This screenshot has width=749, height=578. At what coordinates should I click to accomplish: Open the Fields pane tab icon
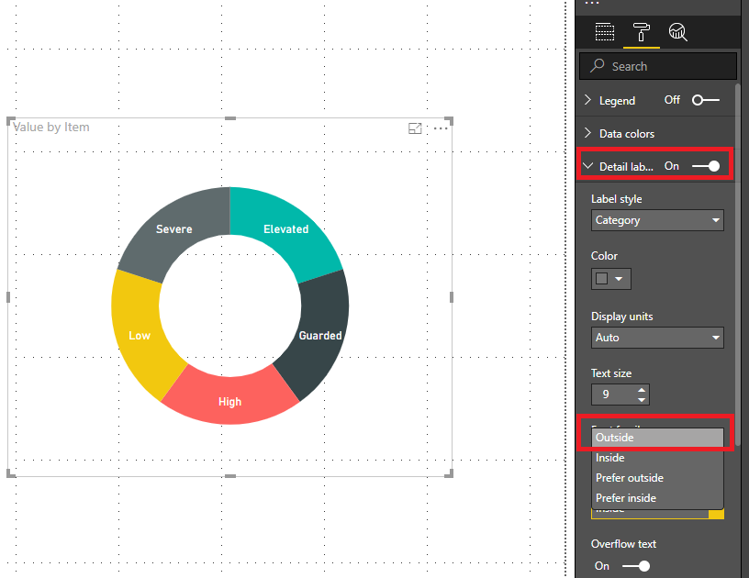(x=604, y=32)
